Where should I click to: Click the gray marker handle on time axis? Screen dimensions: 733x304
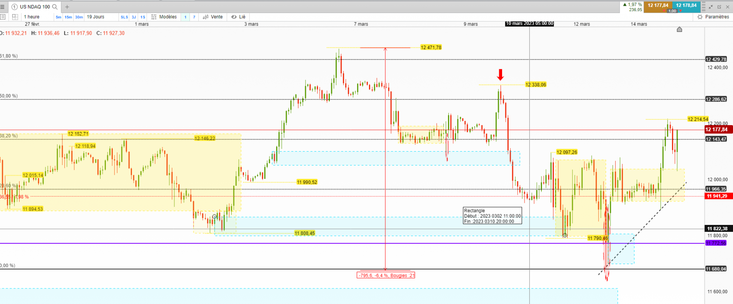(x=679, y=29)
